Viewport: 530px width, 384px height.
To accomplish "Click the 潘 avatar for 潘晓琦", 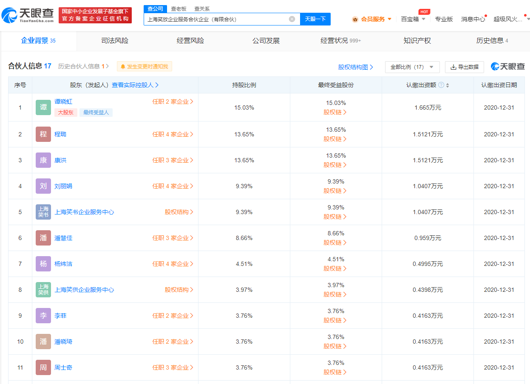I will pos(43,342).
